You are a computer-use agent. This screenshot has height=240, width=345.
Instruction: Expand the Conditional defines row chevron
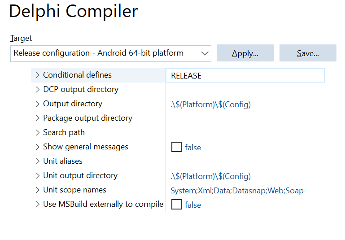click(37, 75)
